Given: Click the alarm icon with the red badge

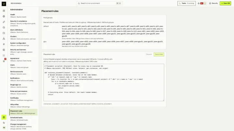Looking at the screenshot, I should pyautogui.click(x=4, y=60).
